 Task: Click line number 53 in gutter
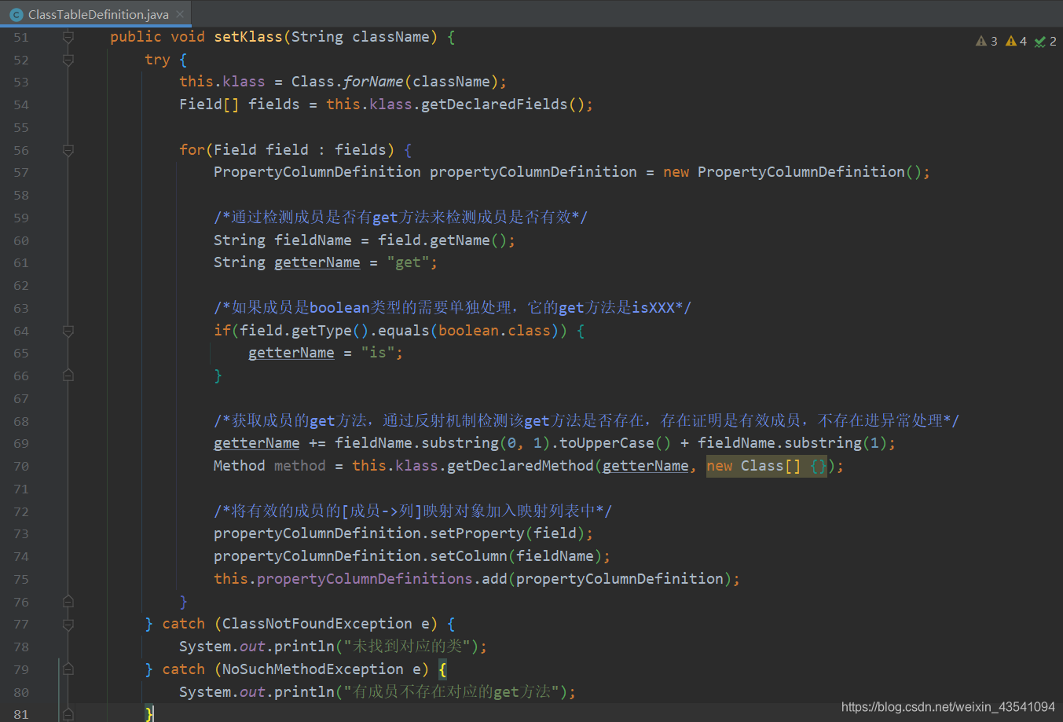tap(20, 82)
